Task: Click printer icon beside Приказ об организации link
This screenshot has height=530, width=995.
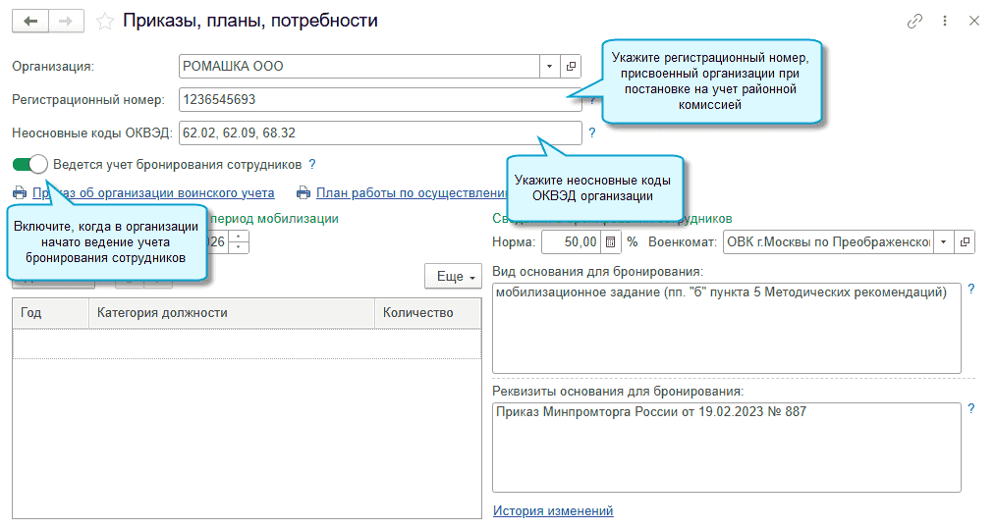Action: [20, 192]
